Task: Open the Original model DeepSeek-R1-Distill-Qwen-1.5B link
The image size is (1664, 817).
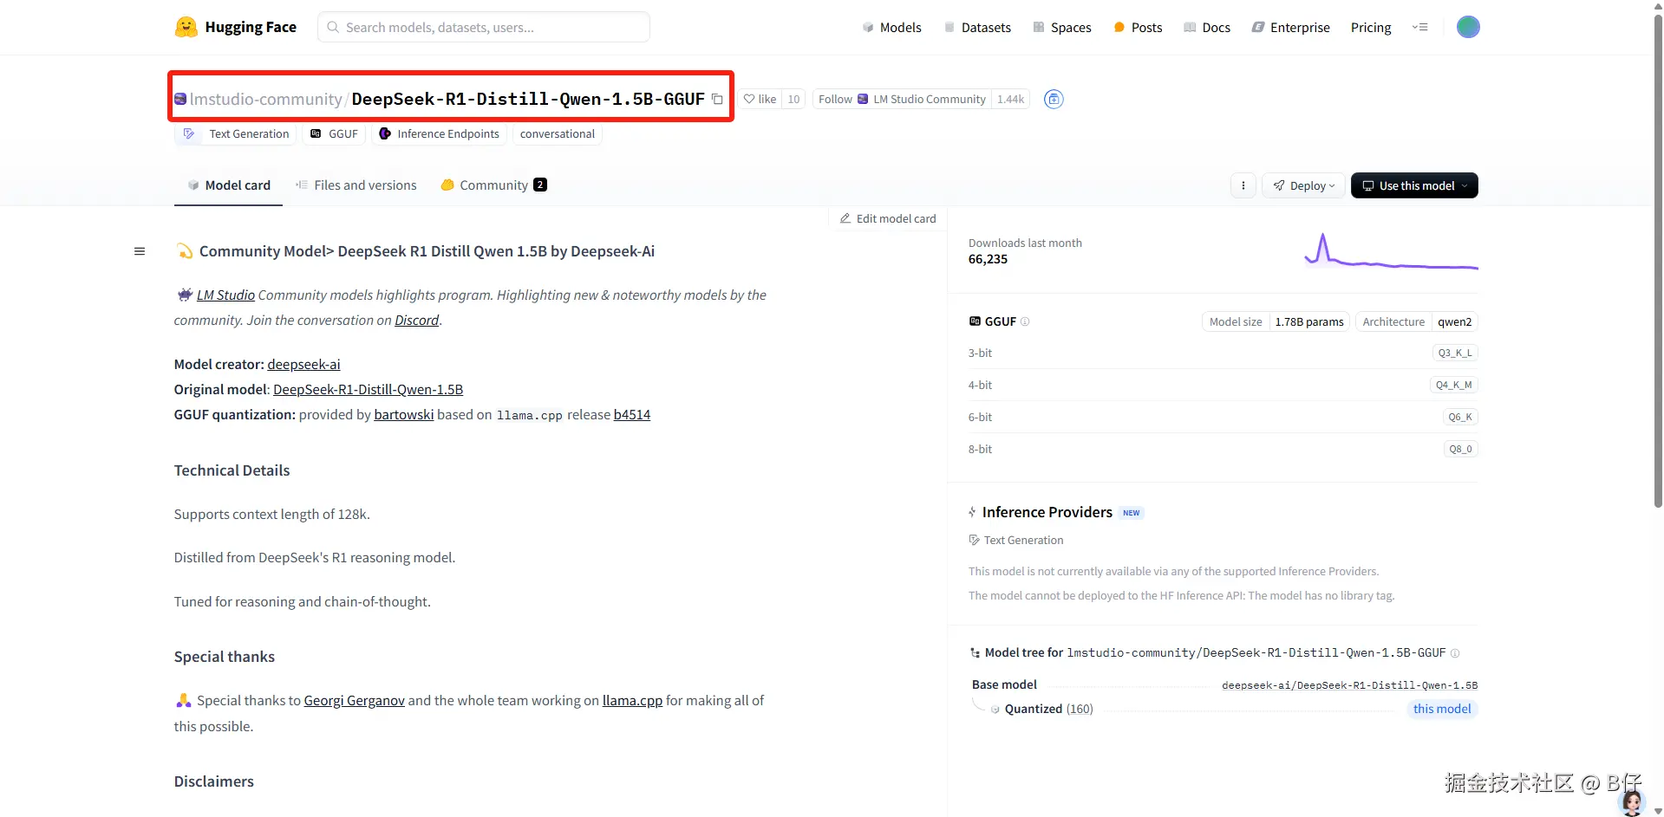Action: (368, 390)
